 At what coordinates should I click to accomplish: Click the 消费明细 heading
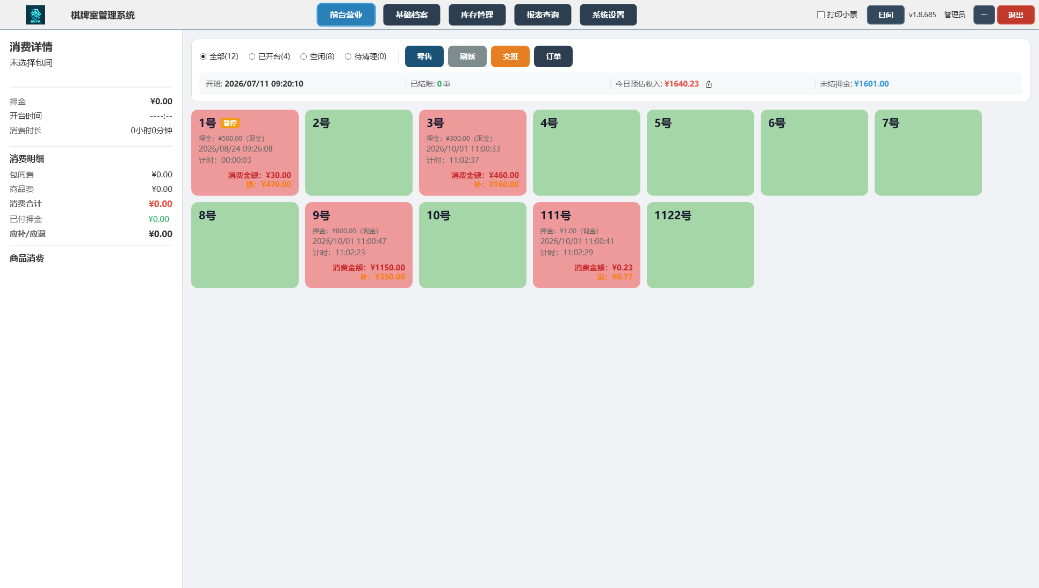[x=27, y=159]
